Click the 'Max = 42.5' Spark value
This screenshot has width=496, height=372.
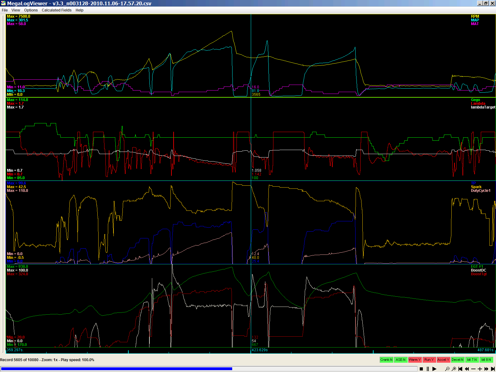tap(16, 187)
